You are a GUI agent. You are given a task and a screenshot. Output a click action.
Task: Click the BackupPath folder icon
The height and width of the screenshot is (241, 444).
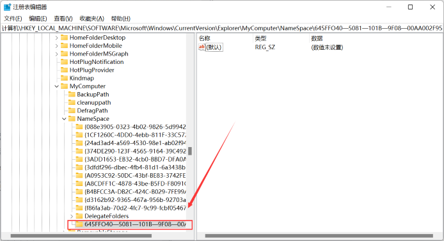pyautogui.click(x=72, y=95)
